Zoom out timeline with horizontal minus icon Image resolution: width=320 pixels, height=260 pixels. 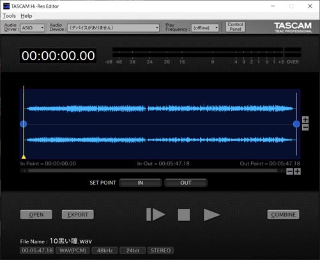tap(289, 171)
